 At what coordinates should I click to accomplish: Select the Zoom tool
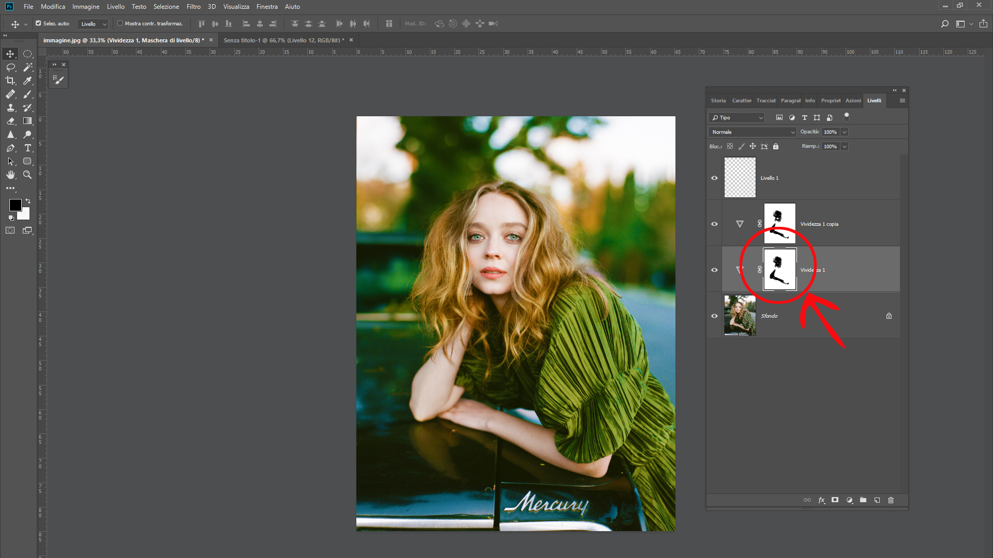[x=28, y=175]
